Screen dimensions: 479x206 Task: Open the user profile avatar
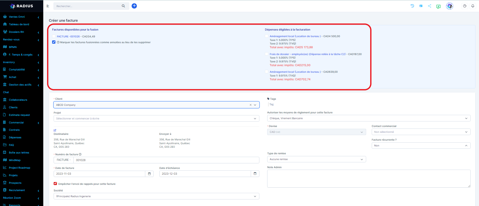pyautogui.click(x=450, y=6)
